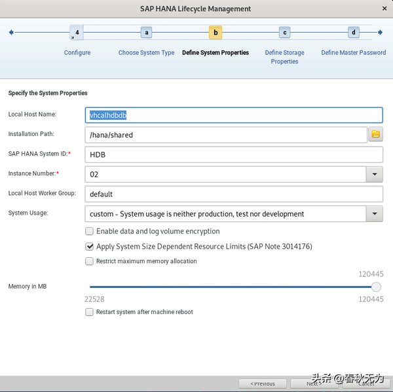Select step b marker in roadmap

tap(215, 32)
